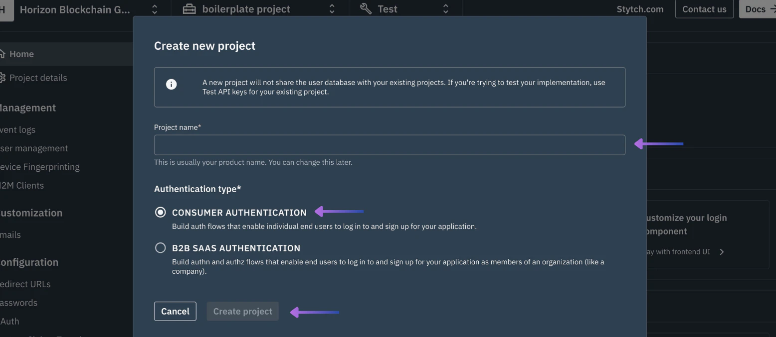The height and width of the screenshot is (337, 776).
Task: Select the Consumer Authentication radio button
Action: click(160, 212)
